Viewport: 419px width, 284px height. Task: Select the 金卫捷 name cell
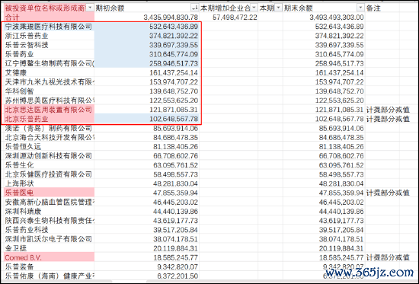click(49, 248)
